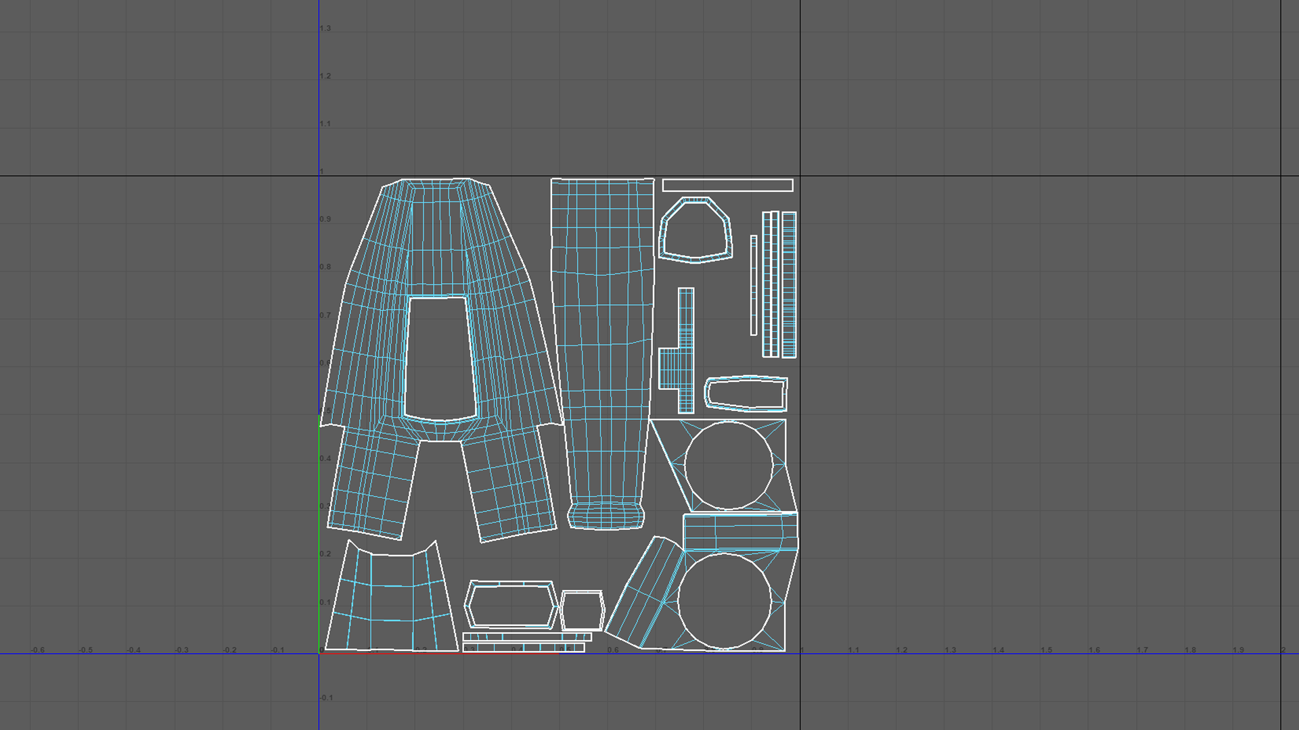Click inside the rectangular hole of coat shell

click(x=440, y=358)
